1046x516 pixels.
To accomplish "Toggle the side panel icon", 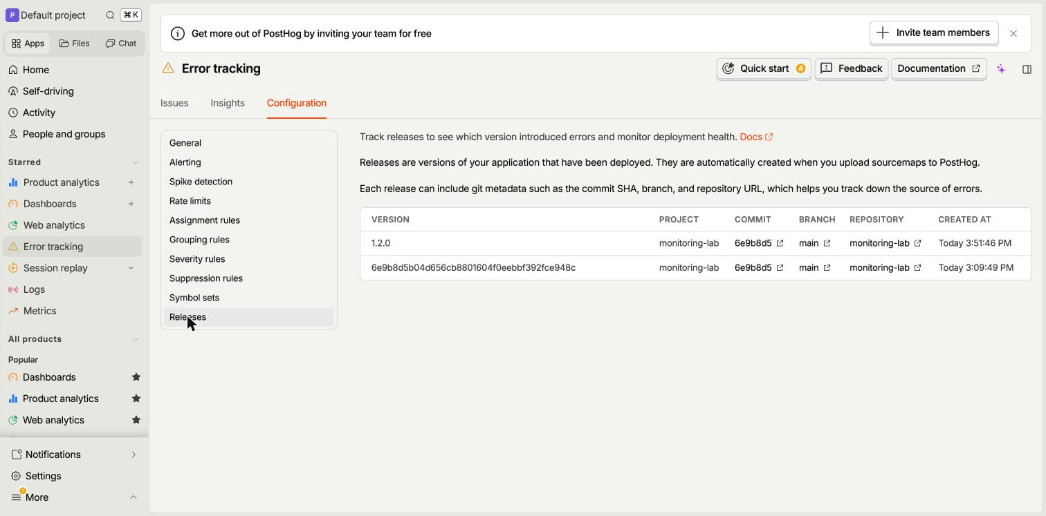I will pos(1027,69).
